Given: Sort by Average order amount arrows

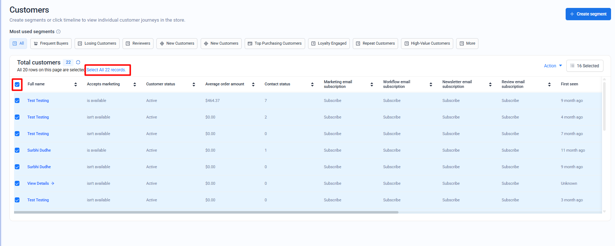Looking at the screenshot, I should (x=253, y=84).
